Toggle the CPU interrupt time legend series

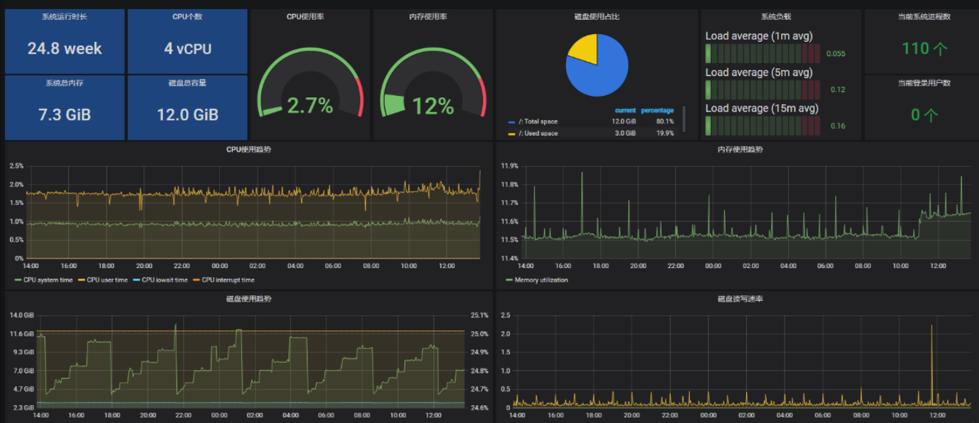click(223, 280)
